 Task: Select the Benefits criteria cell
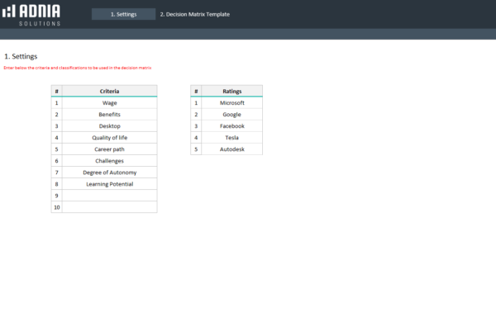pos(109,115)
